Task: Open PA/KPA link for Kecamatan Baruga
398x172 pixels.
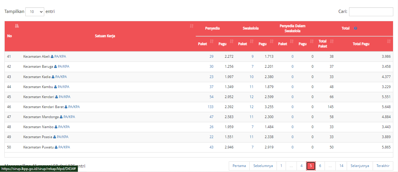Action: point(63,67)
